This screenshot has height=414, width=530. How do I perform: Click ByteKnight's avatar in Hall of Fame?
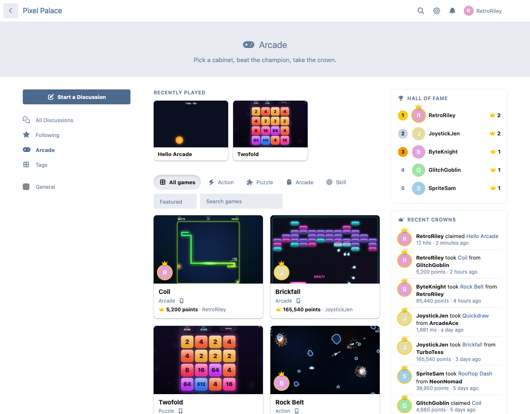point(419,152)
